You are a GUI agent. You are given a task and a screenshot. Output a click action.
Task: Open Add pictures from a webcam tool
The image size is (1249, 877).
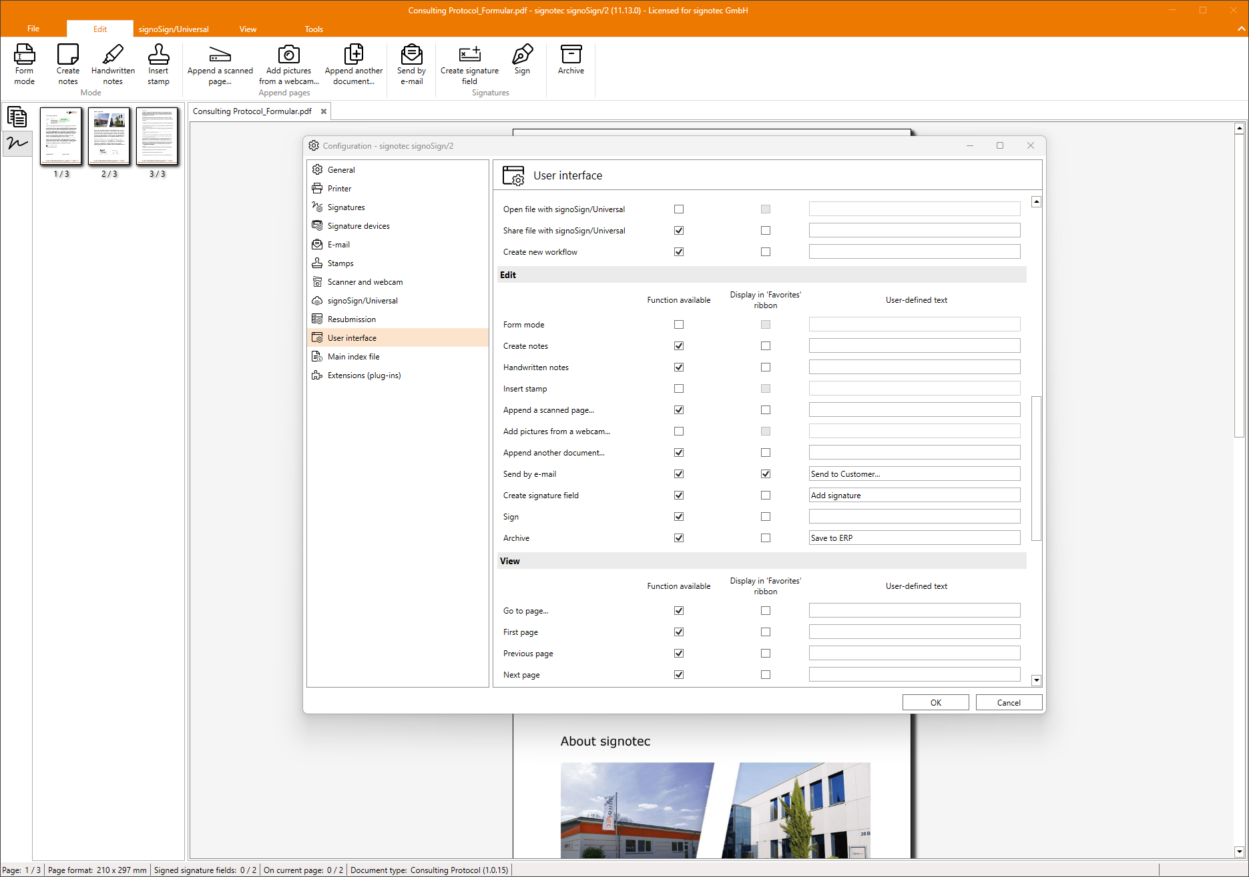pos(288,65)
